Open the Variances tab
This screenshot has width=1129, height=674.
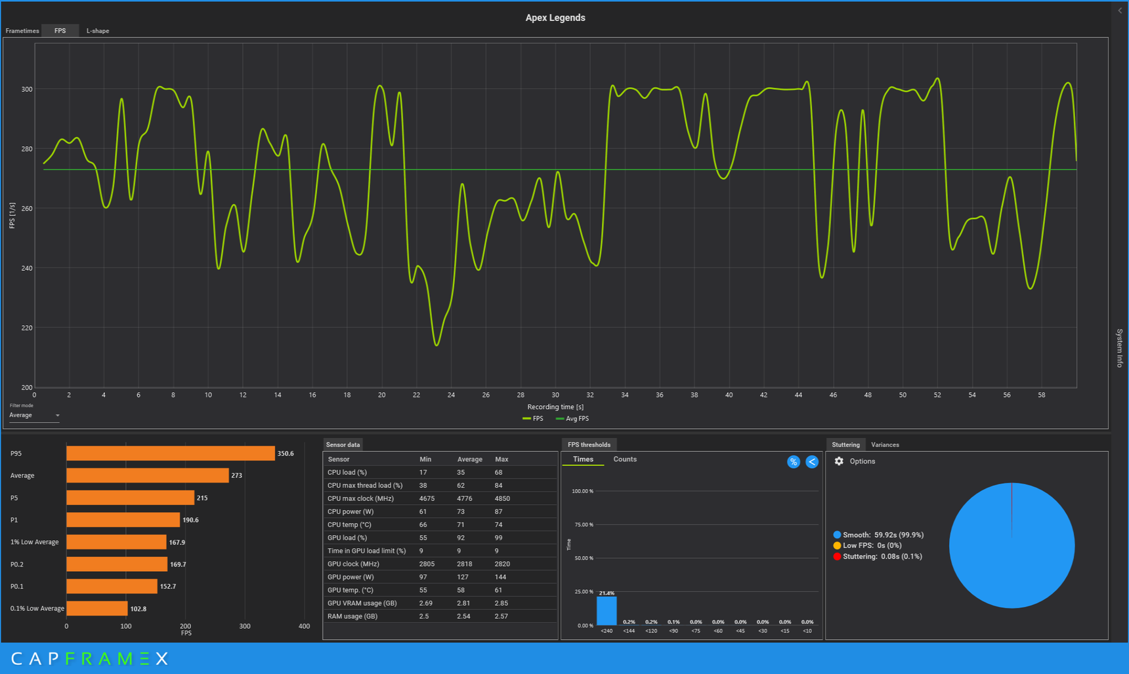(x=885, y=445)
